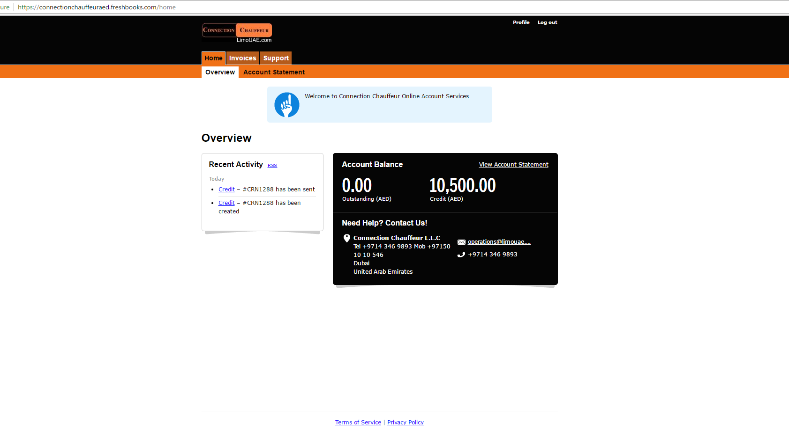
Task: Click the envelope email icon
Action: (x=461, y=242)
